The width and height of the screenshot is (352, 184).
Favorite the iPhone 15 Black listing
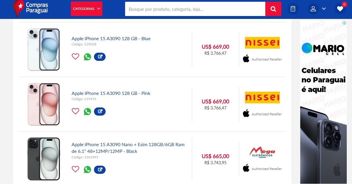point(75,169)
